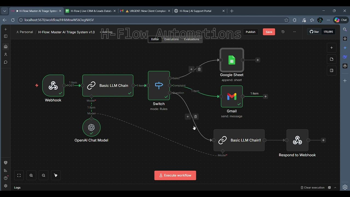
Task: Select the OpenAI Chat Model node
Action: point(91,128)
